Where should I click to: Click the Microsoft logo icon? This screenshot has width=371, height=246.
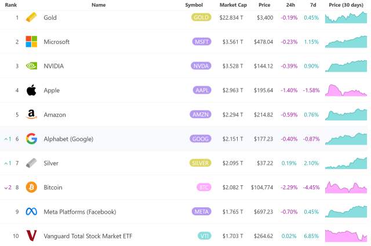coord(31,42)
